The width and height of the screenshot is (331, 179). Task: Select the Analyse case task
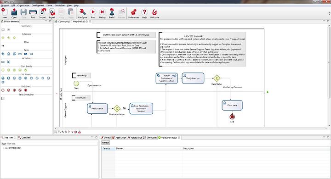point(97,109)
